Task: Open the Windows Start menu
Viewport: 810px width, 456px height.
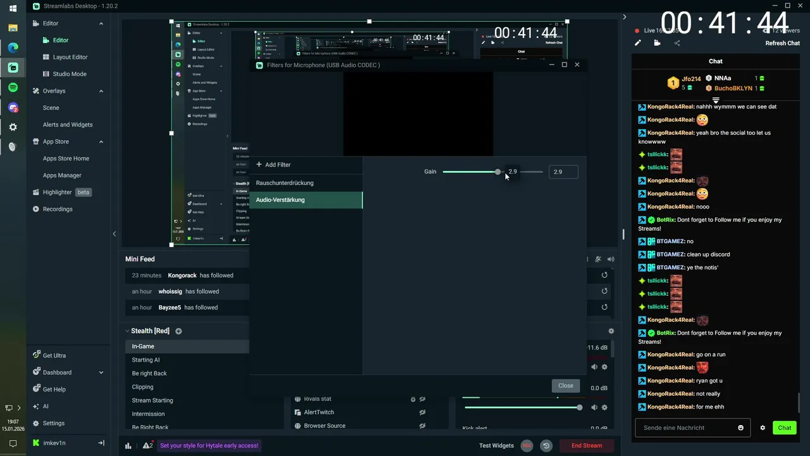Action: 13,8
